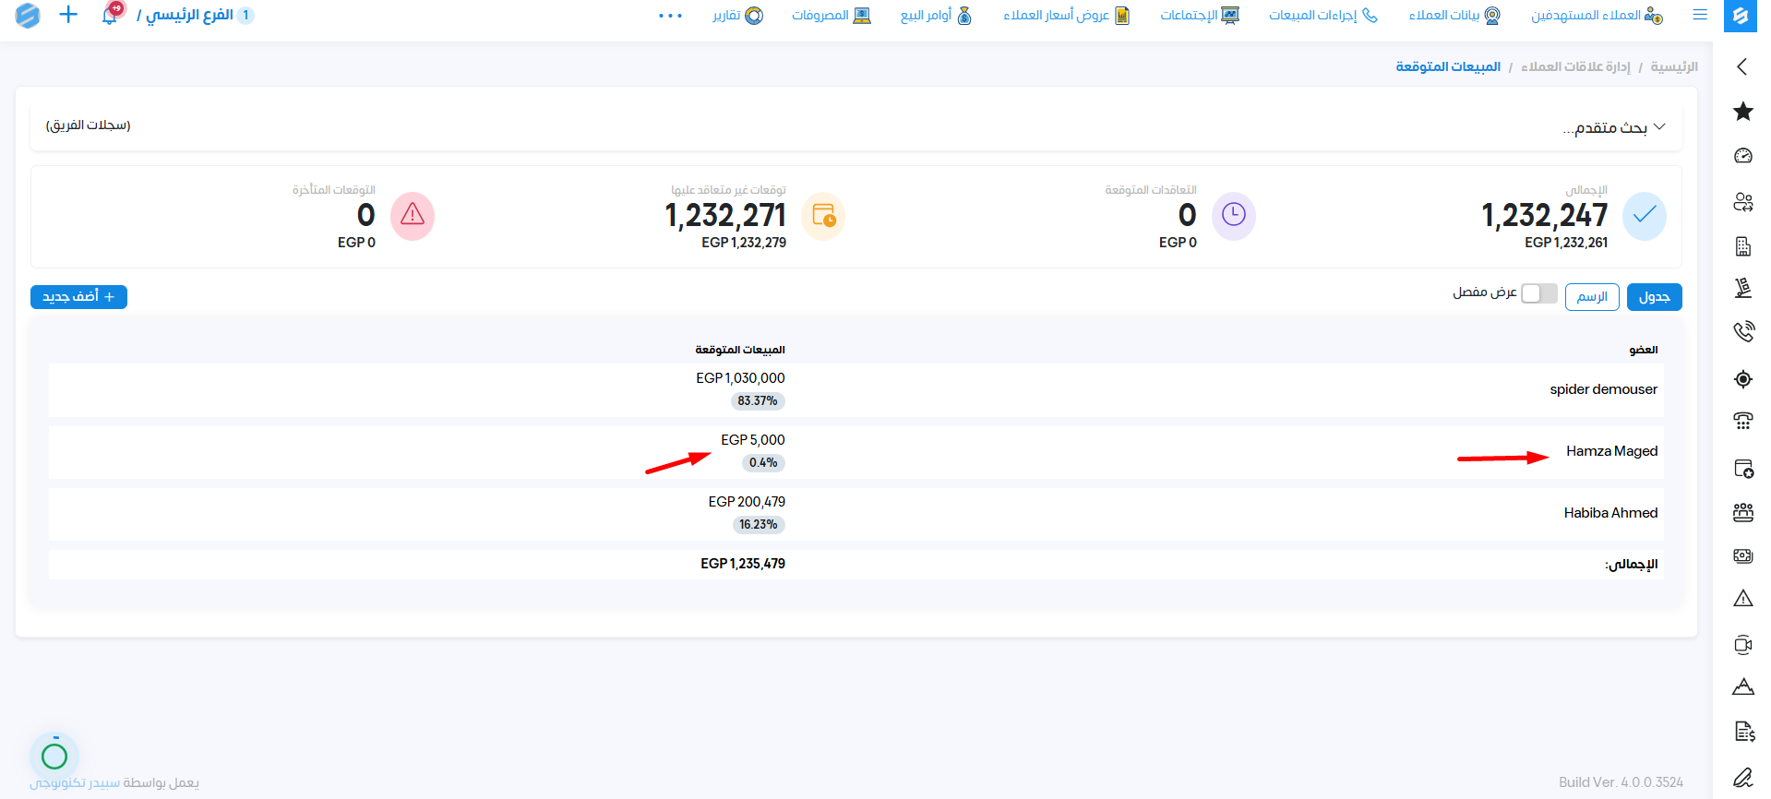
Task: Open the calendar with clock icon in the sidebar
Action: [x=1742, y=468]
